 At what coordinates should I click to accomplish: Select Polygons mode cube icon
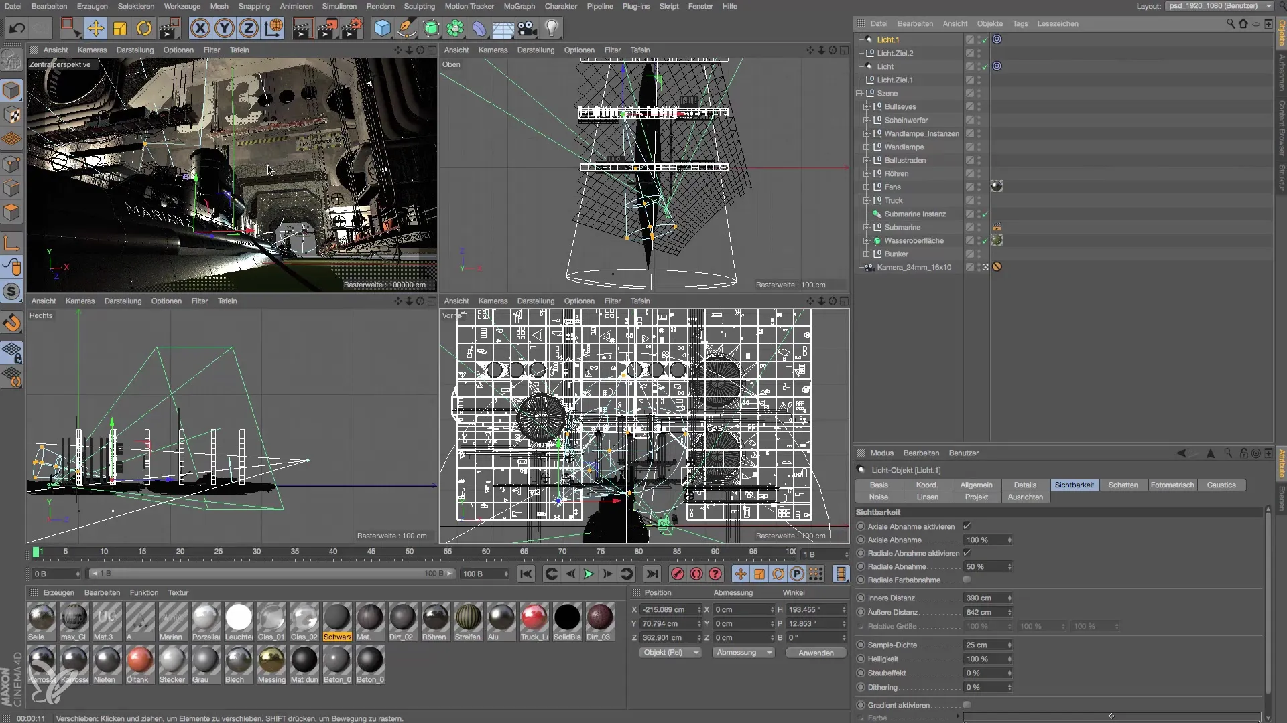pyautogui.click(x=11, y=213)
